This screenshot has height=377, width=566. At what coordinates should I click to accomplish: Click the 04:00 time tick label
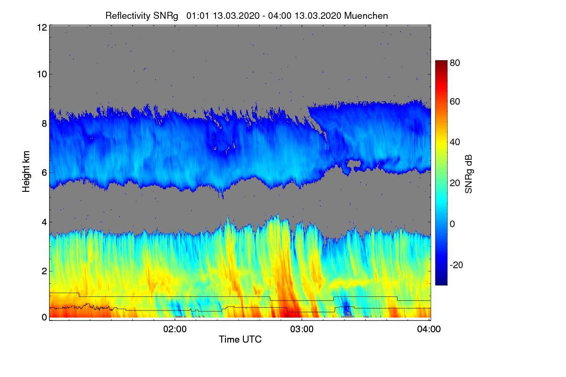[x=429, y=329]
